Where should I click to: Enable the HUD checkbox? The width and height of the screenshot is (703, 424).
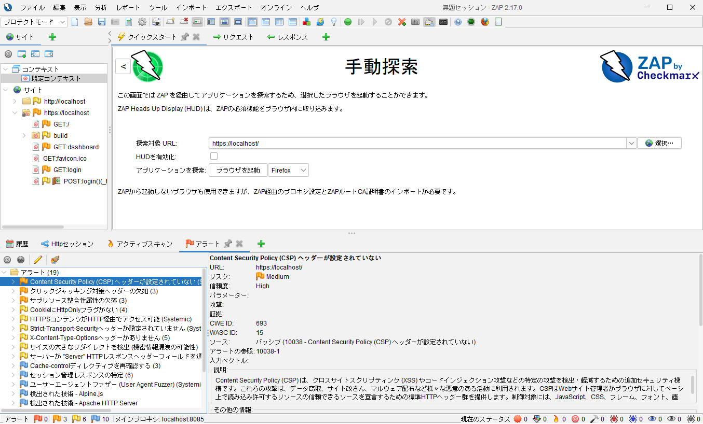(214, 156)
